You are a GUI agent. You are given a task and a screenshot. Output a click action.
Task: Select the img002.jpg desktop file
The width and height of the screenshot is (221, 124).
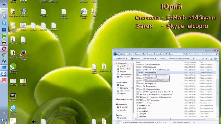pos(13,82)
